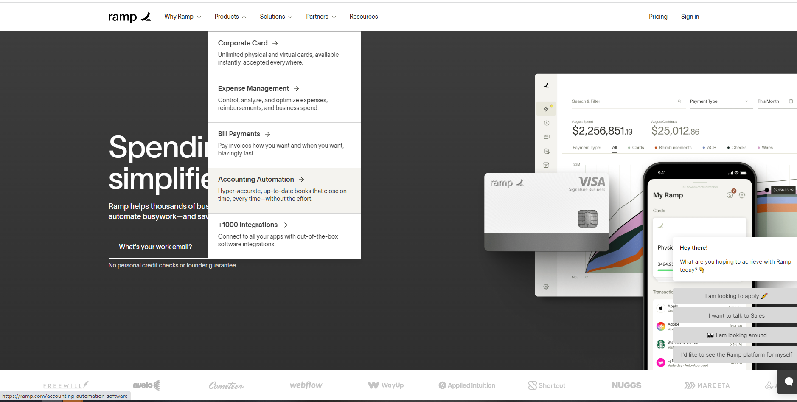The image size is (797, 402).
Task: Click Sign in
Action: coord(690,17)
